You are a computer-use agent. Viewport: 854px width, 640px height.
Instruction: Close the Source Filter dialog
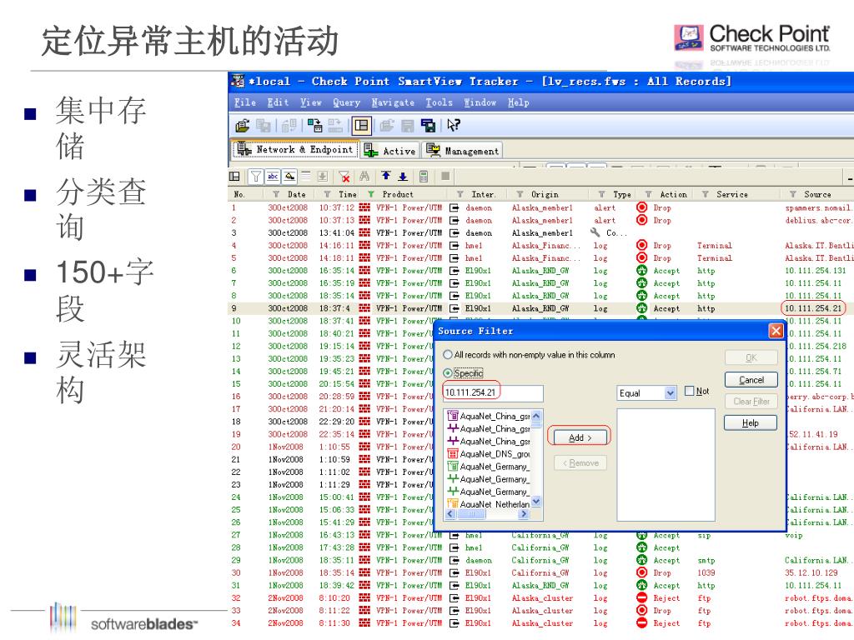776,331
